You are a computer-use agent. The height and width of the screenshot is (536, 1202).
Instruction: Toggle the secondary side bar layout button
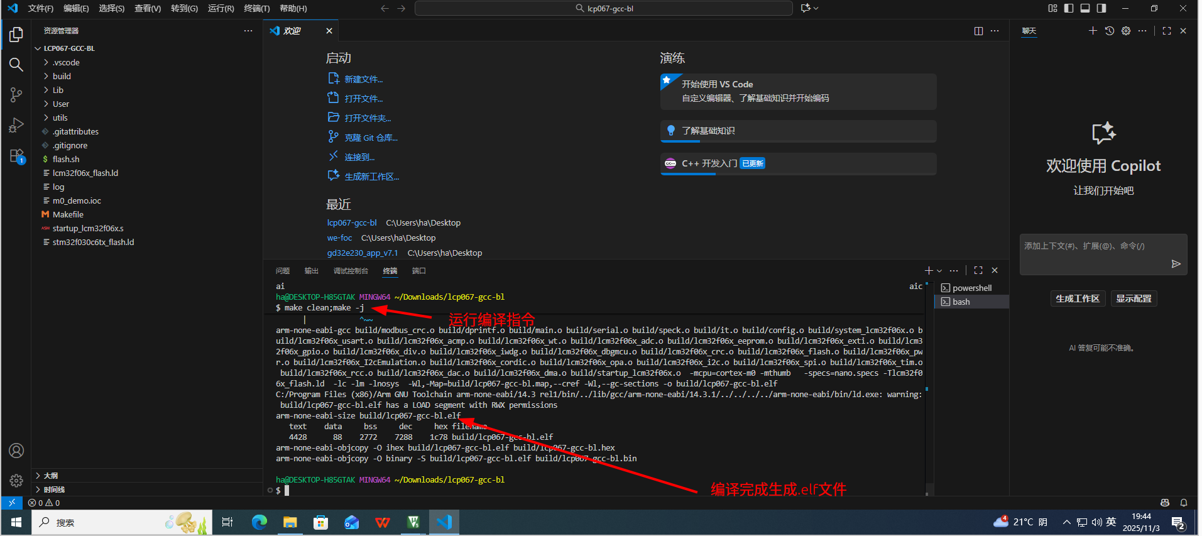coord(1101,8)
